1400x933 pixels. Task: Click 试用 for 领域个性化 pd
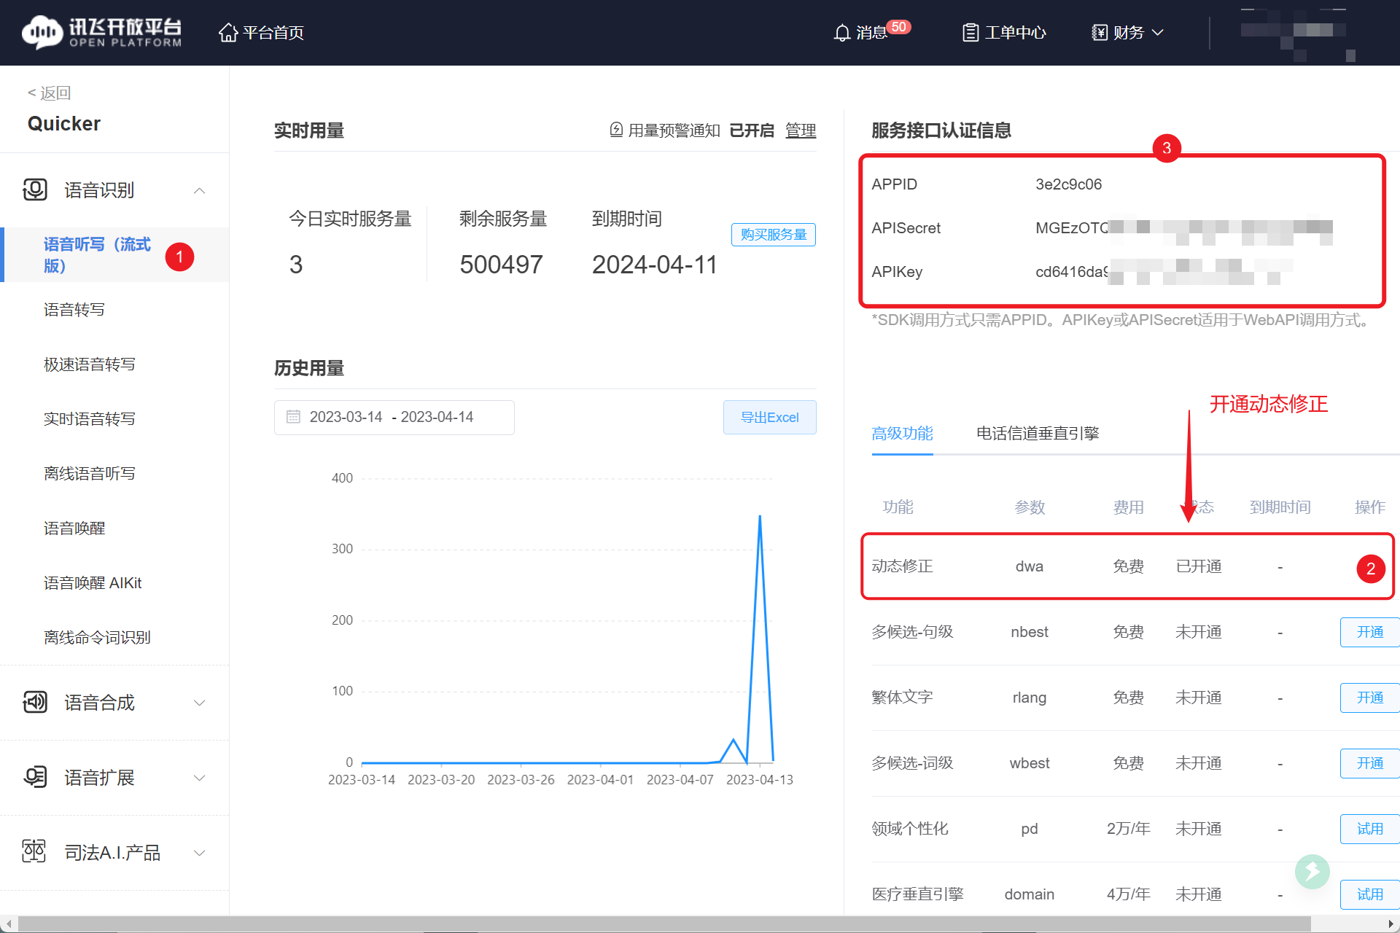pyautogui.click(x=1369, y=829)
